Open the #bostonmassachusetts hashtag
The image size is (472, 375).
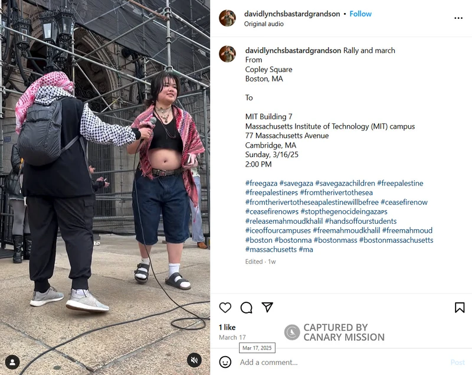pyautogui.click(x=396, y=240)
